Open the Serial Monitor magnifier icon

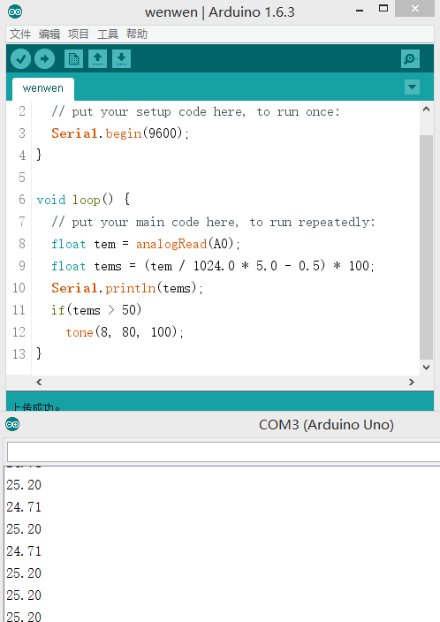[x=410, y=59]
